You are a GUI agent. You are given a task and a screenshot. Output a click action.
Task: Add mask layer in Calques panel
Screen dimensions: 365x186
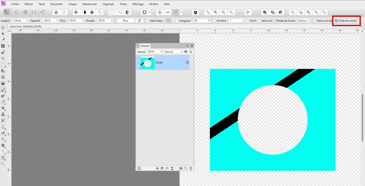[x=157, y=168]
